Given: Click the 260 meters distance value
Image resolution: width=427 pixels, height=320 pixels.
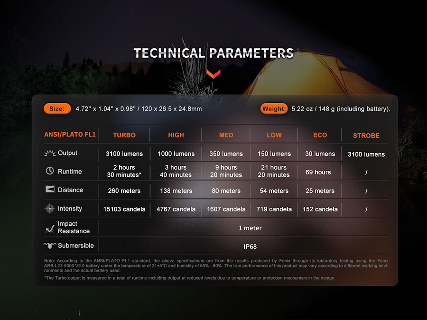Looking at the screenshot, I should pyautogui.click(x=124, y=191).
